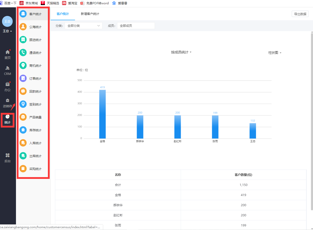Click the 产品销量 sidebar label

tap(35, 117)
